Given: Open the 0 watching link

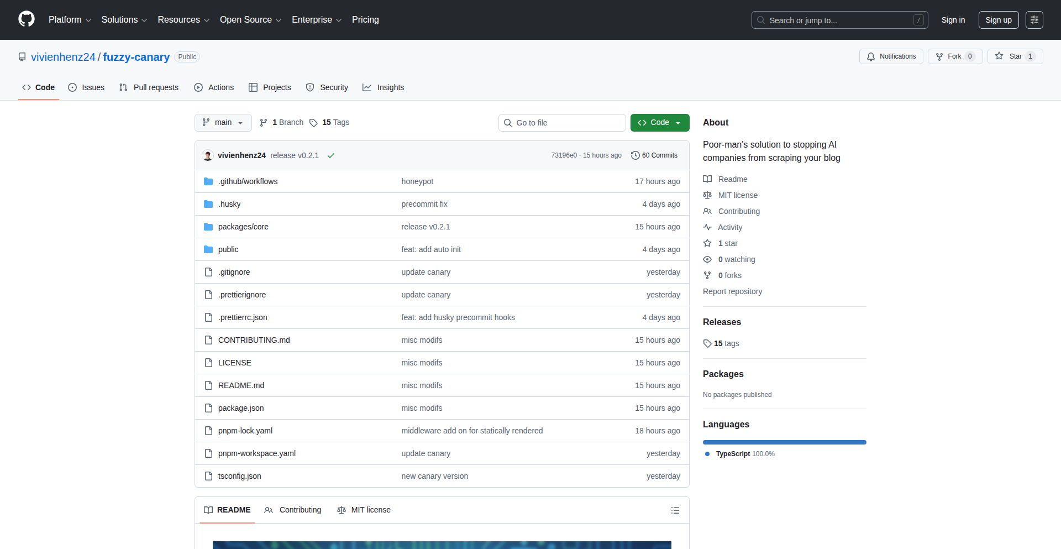Looking at the screenshot, I should (x=736, y=259).
